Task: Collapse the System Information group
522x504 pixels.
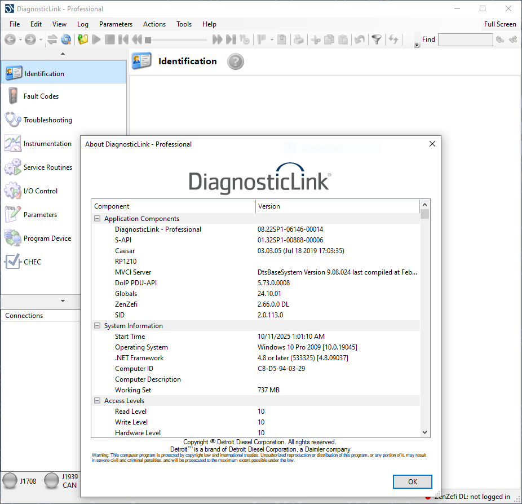Action: (98, 326)
